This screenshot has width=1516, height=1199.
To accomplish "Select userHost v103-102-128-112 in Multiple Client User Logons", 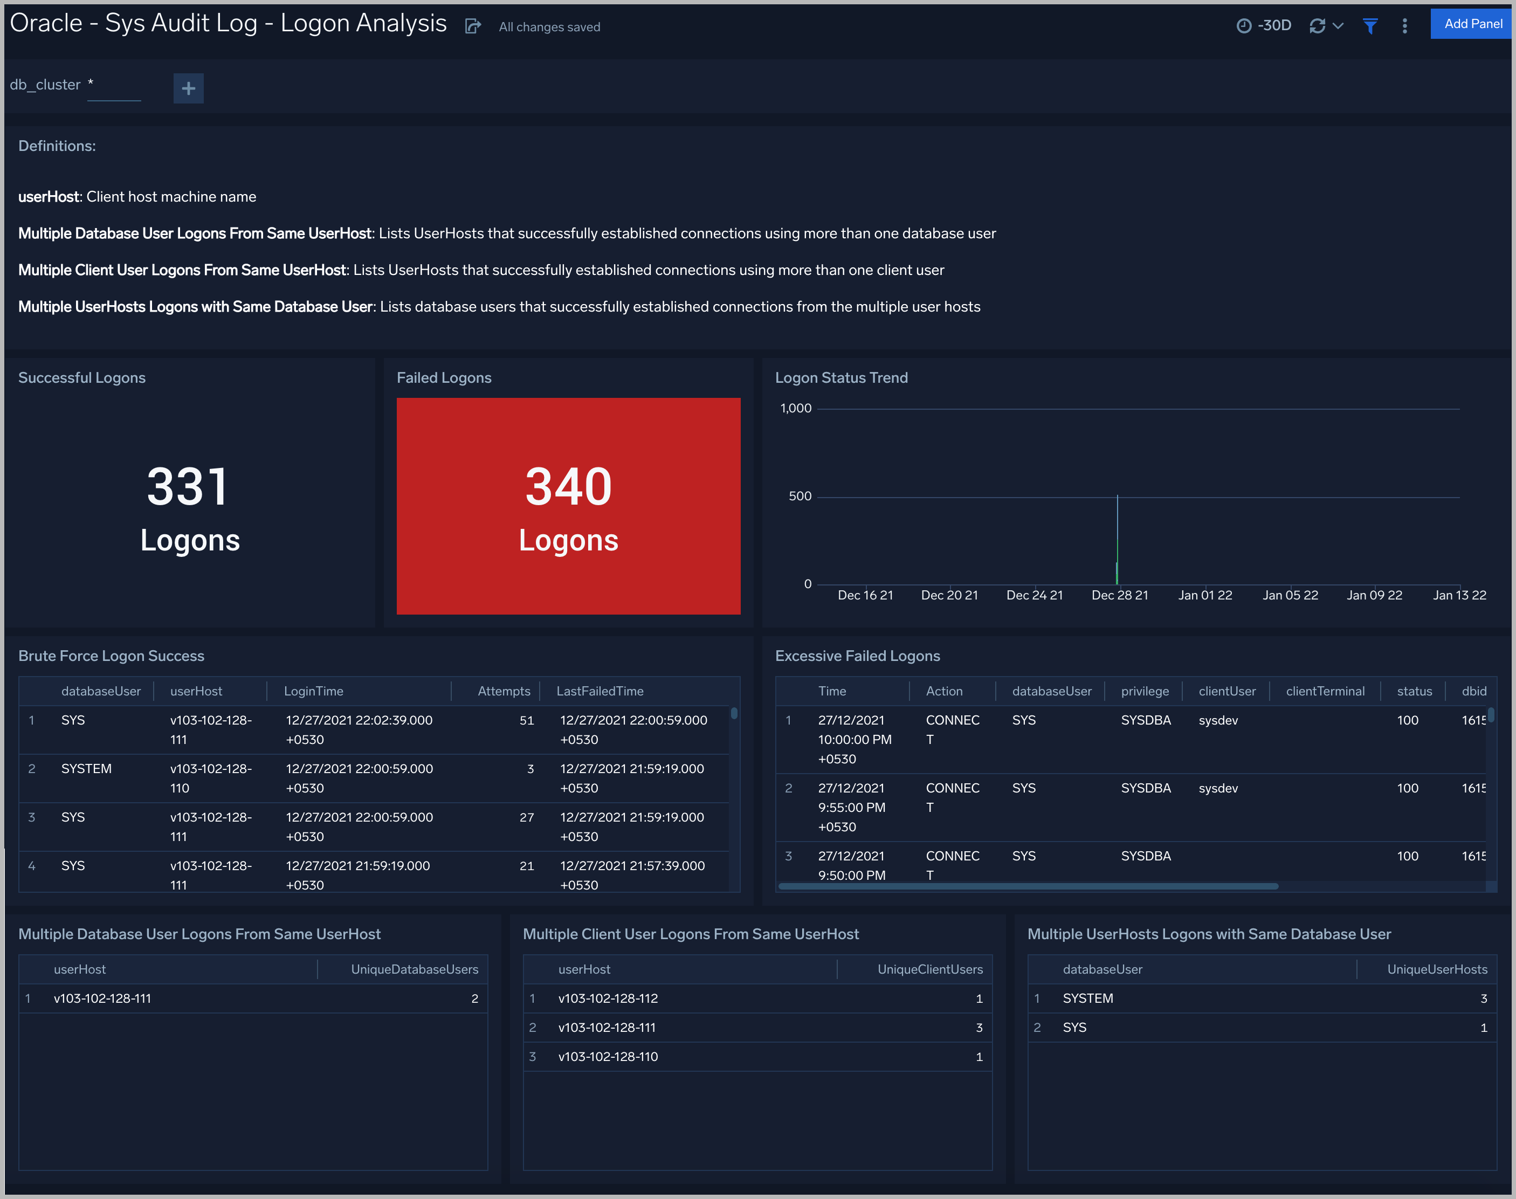I will pos(607,997).
